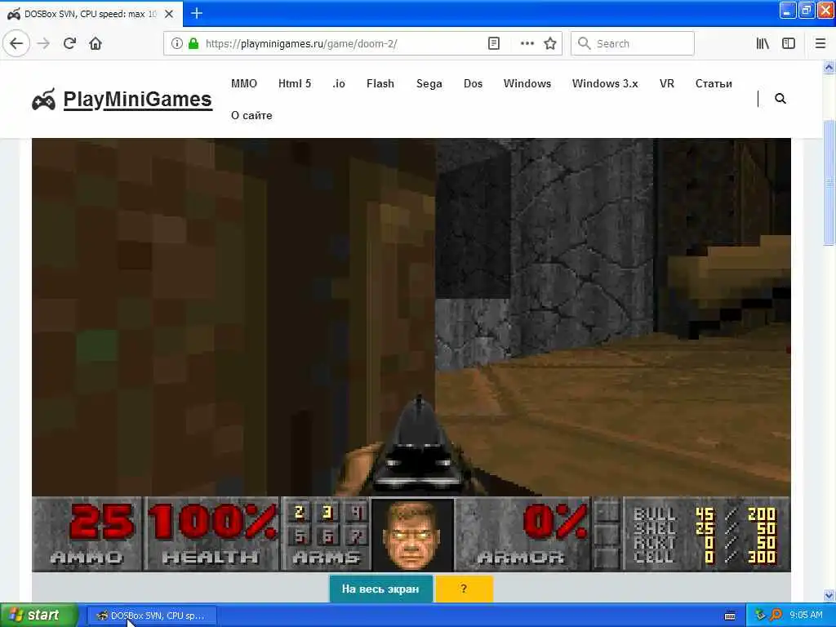Click the page scrollbar down arrow
The height and width of the screenshot is (627, 836).
coord(829,595)
